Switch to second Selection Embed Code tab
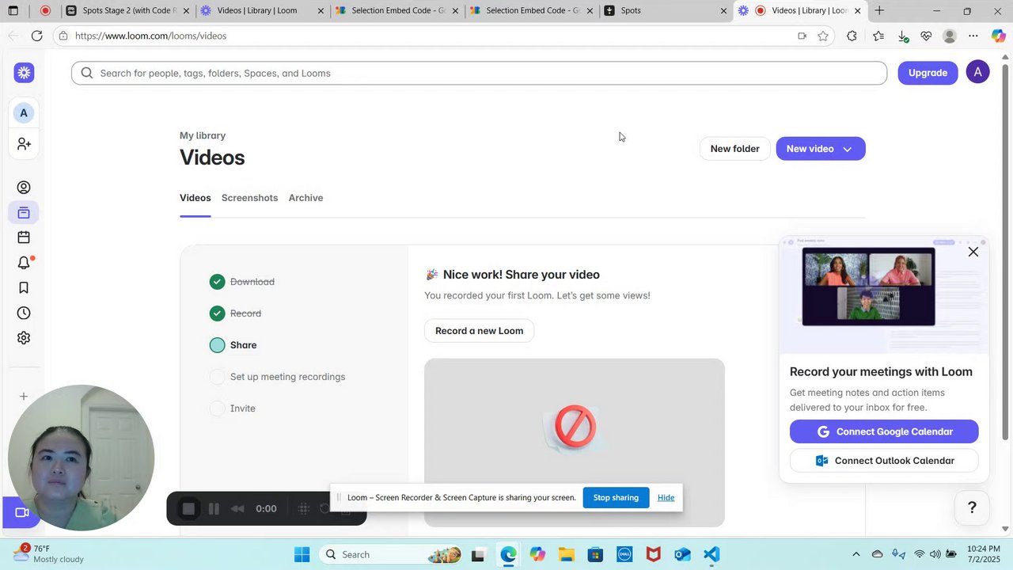The image size is (1013, 570). tap(530, 10)
